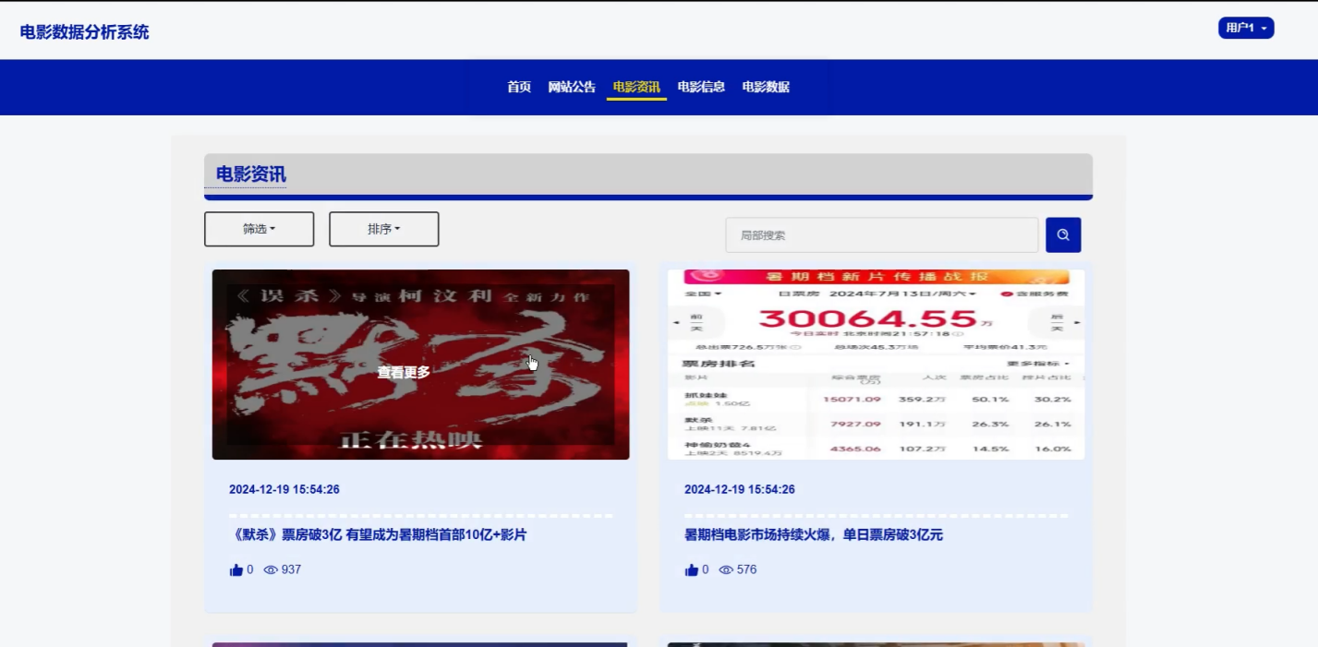This screenshot has width=1318, height=647.
Task: Click 电影数据分析系统 site title
Action: [x=84, y=32]
